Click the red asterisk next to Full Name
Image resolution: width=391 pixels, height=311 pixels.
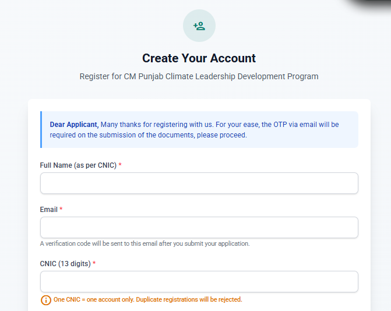[120, 165]
